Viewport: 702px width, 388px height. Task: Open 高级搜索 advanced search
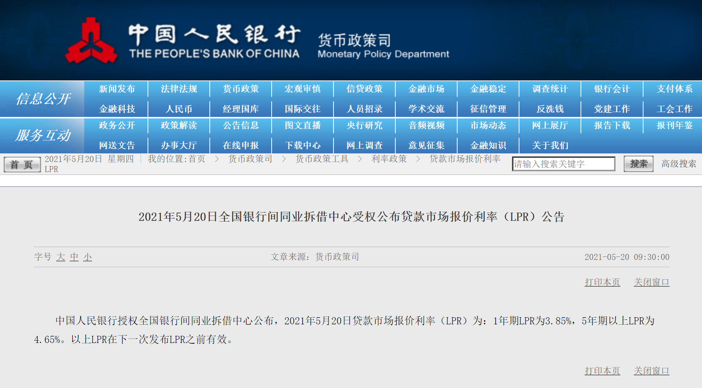679,164
